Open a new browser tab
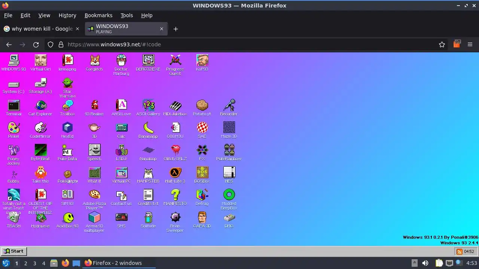Viewport: 479px width, 269px height. click(x=176, y=29)
